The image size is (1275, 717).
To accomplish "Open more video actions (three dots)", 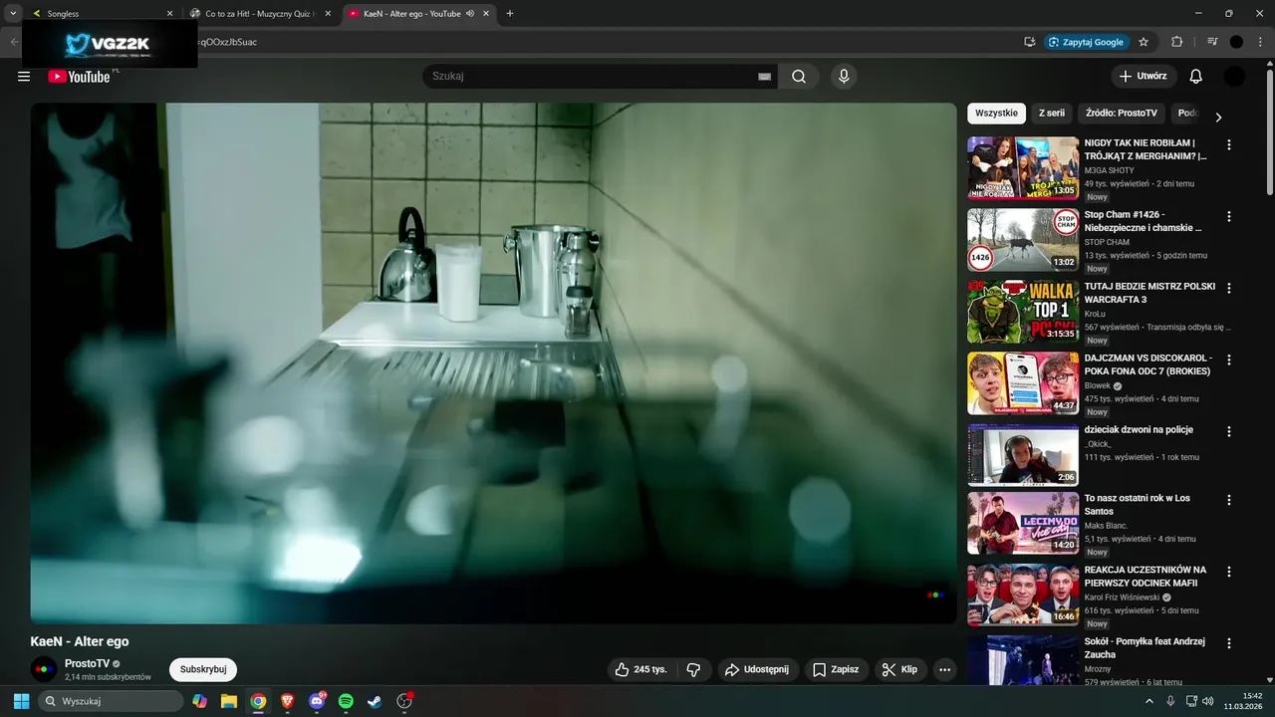I will [x=945, y=669].
